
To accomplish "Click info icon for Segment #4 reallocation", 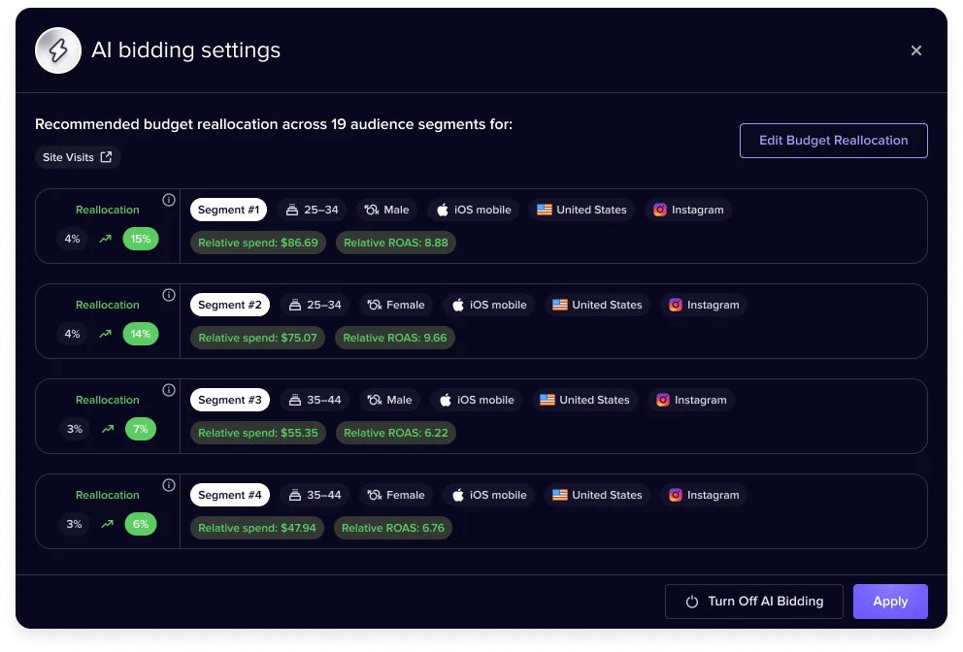I will click(x=169, y=486).
